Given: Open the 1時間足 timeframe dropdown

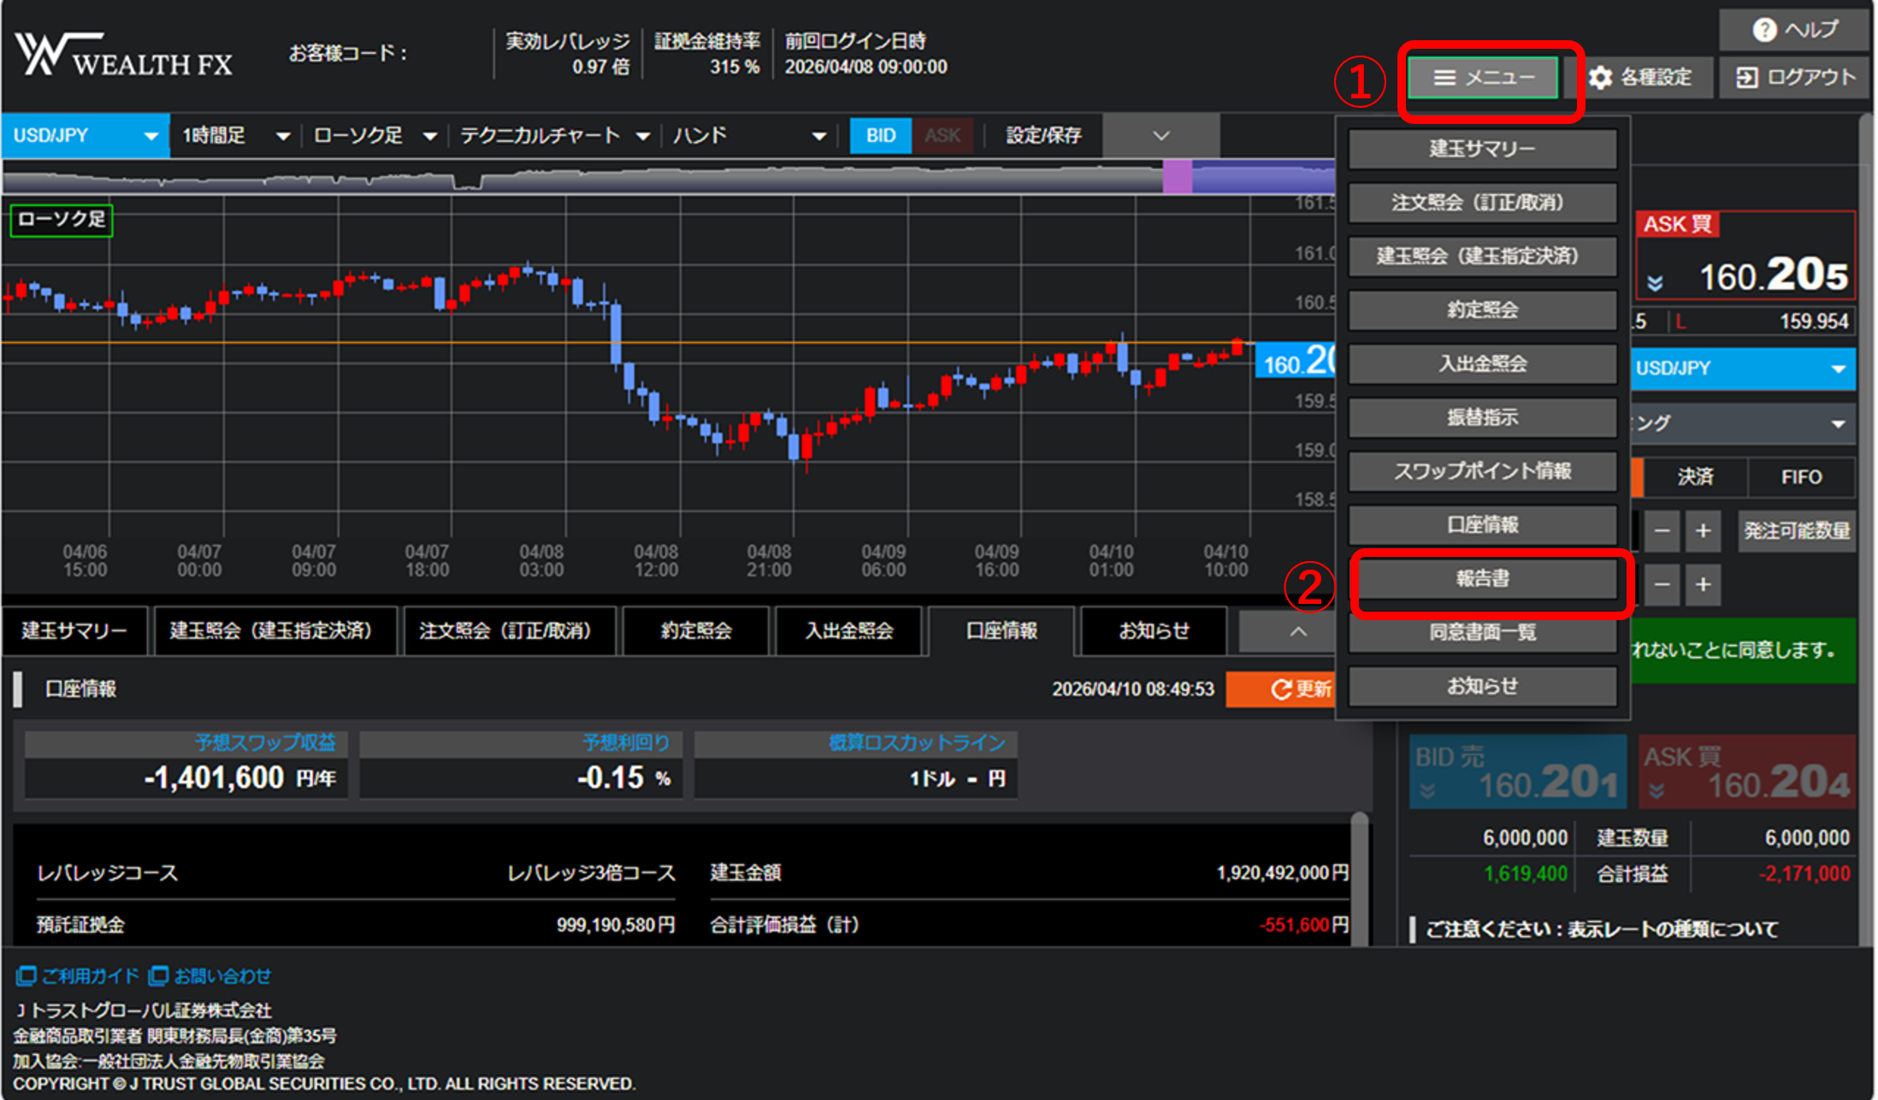Looking at the screenshot, I should pos(235,135).
